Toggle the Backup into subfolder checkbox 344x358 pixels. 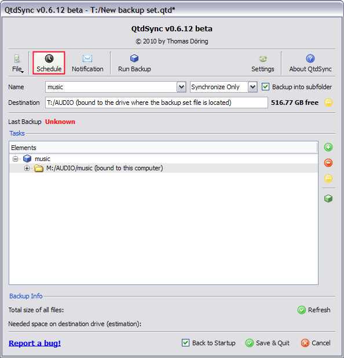[265, 87]
